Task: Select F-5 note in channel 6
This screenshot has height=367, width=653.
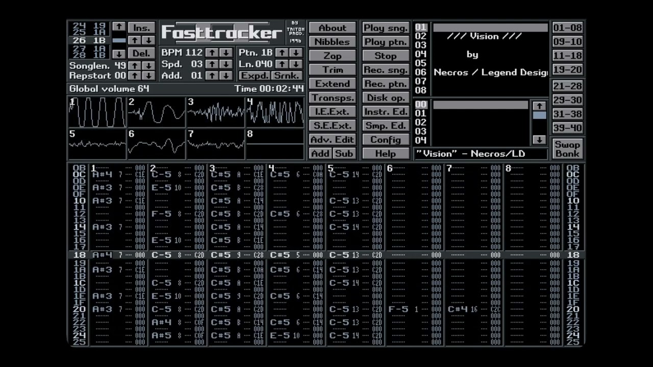Action: tap(398, 309)
